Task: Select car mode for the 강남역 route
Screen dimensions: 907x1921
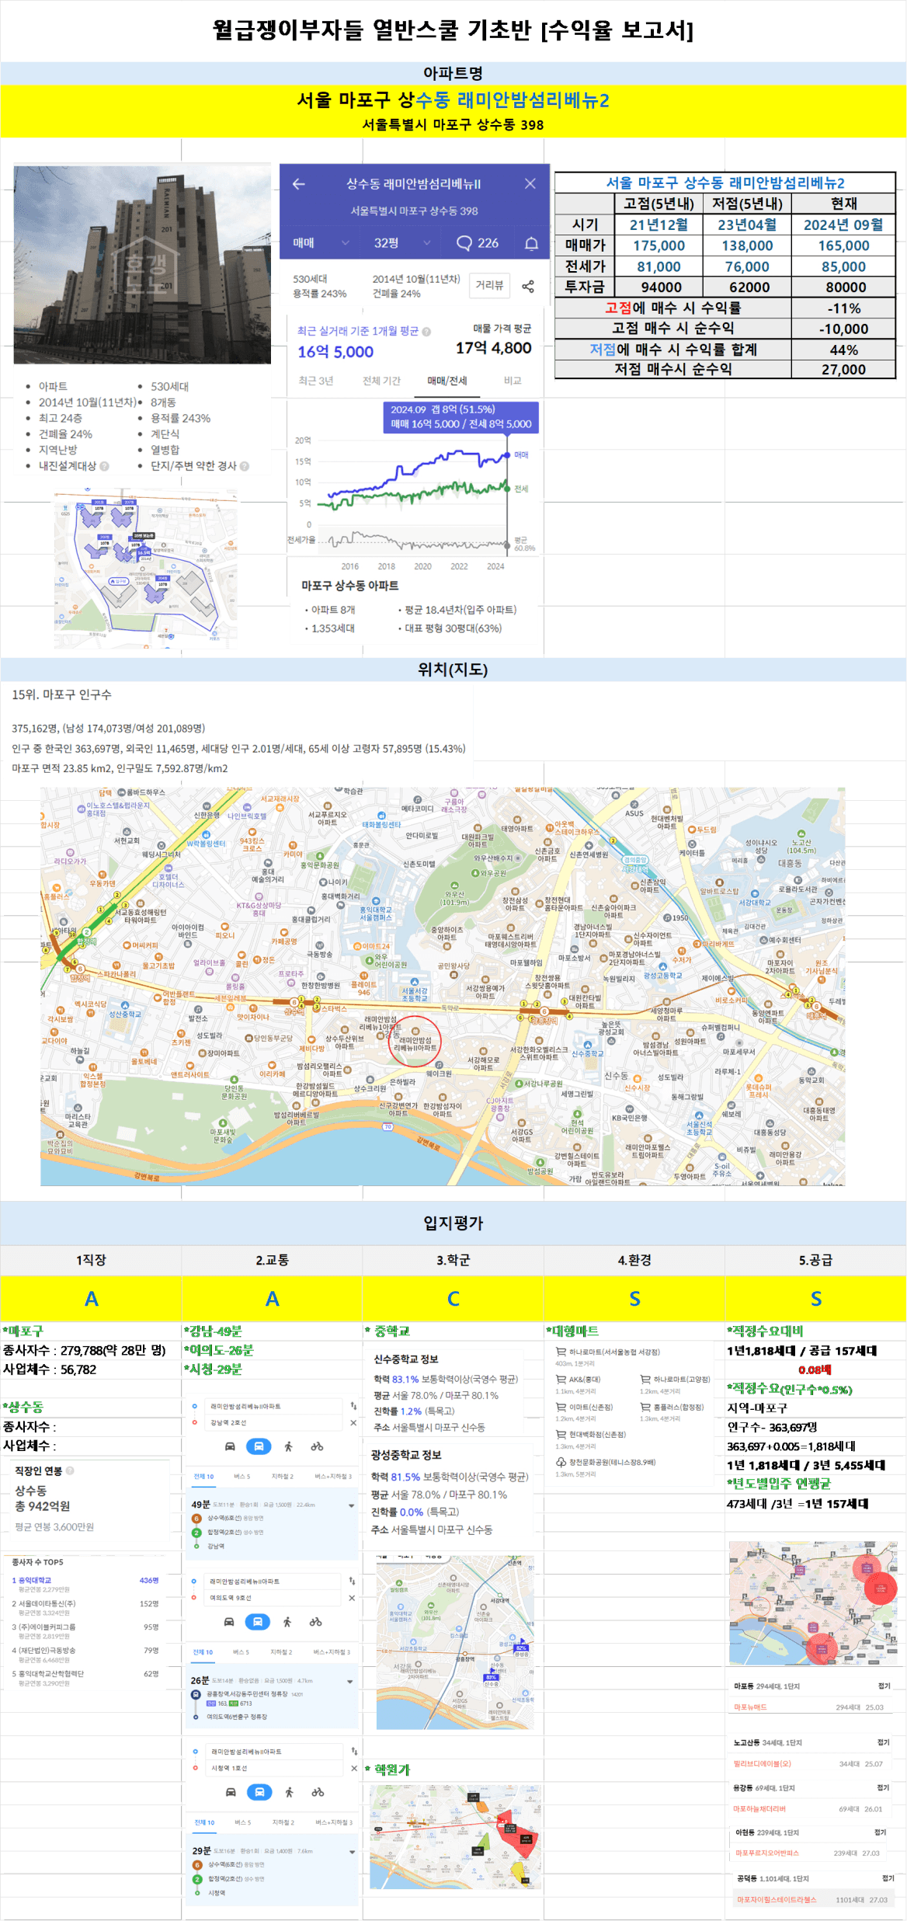Action: [x=230, y=1446]
